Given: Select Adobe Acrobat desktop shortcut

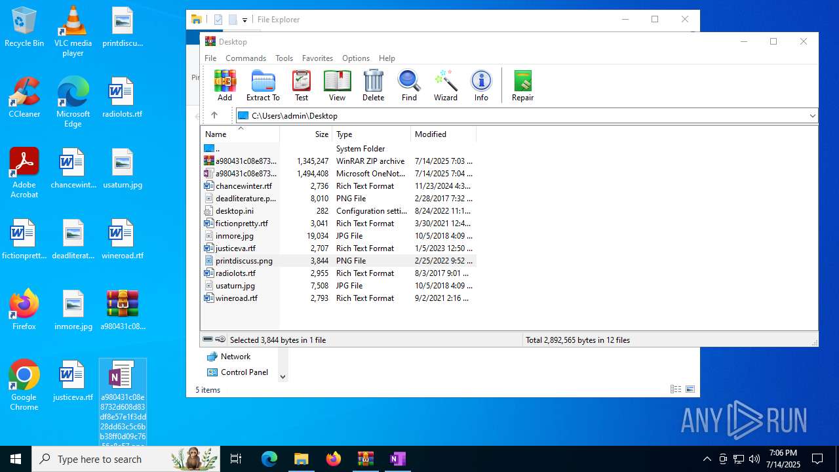Looking at the screenshot, I should click(x=24, y=173).
